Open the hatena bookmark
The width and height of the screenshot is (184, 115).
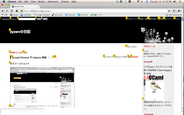[x=14, y=15]
